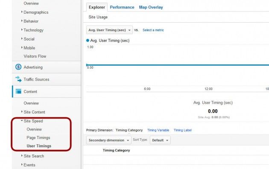Viewport: 269px width, 169px height.
Task: Switch to the Performance tab
Action: click(122, 7)
